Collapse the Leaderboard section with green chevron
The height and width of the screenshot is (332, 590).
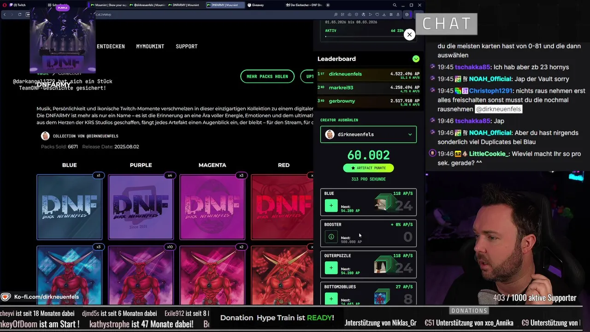416,59
